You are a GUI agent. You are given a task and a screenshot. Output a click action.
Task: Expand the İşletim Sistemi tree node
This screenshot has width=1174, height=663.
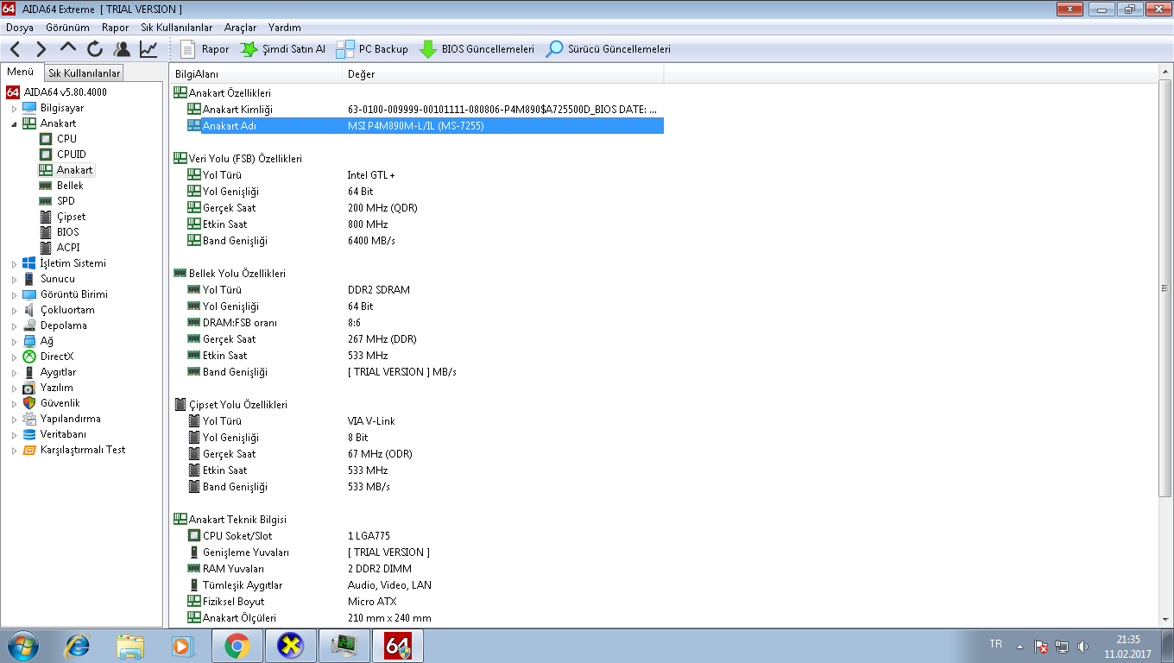pyautogui.click(x=14, y=264)
